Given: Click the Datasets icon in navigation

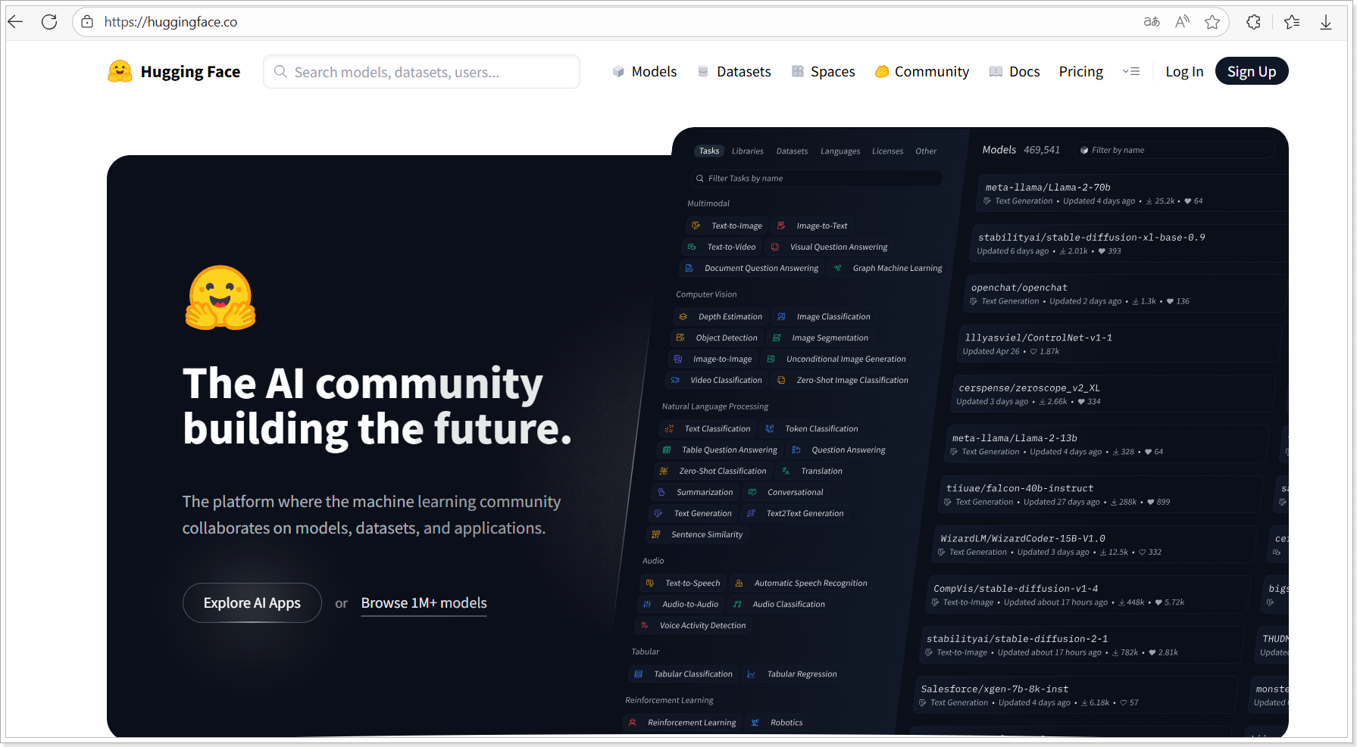Looking at the screenshot, I should (703, 71).
